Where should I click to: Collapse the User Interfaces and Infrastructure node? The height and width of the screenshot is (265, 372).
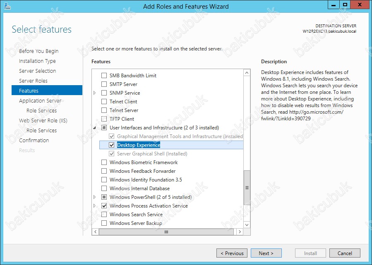(95, 128)
